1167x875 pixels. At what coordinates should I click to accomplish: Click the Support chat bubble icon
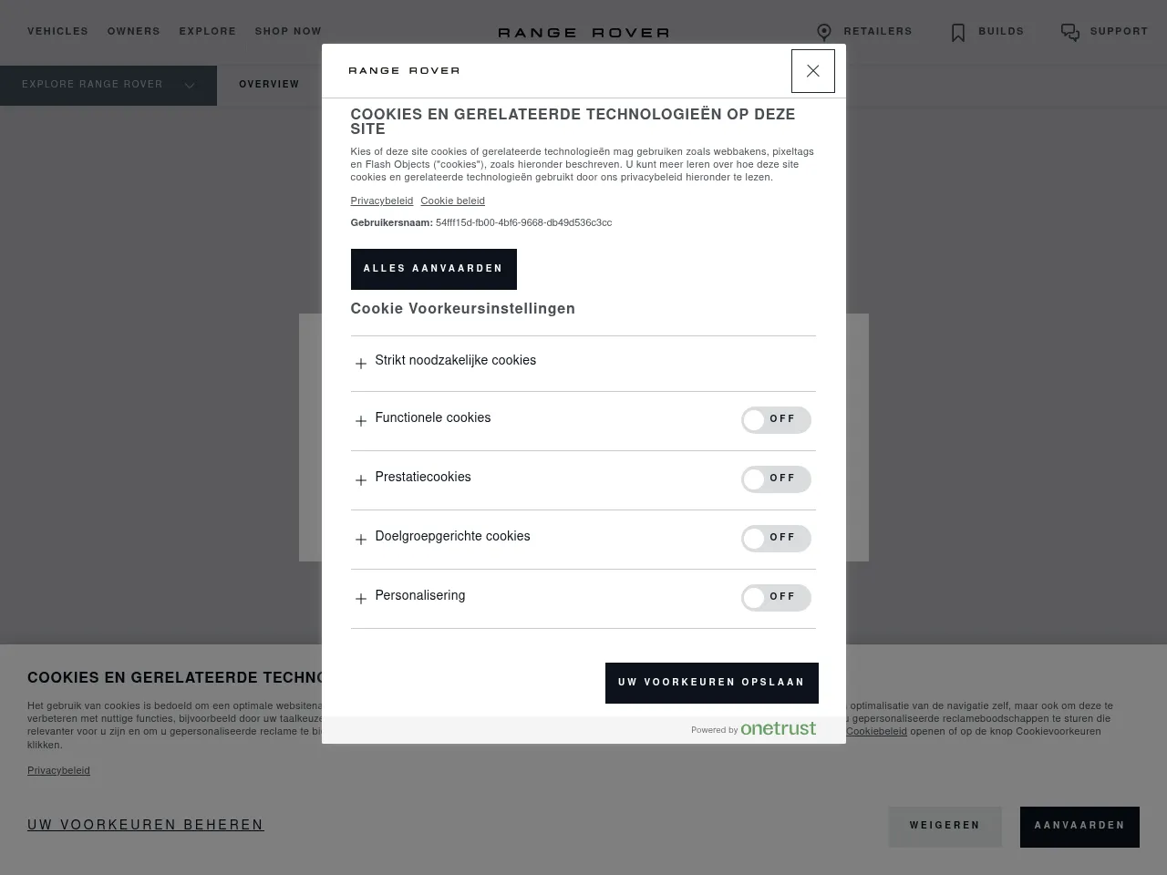pyautogui.click(x=1070, y=33)
